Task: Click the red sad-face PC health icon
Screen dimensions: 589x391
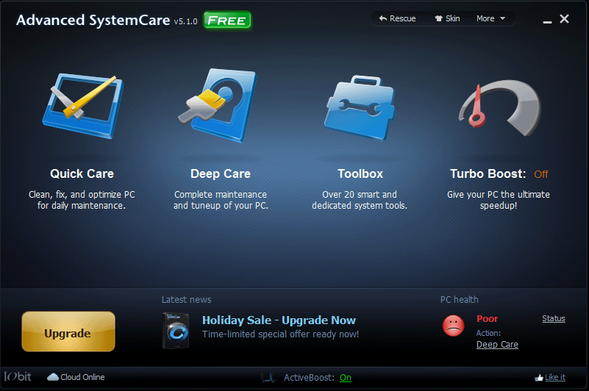Action: (454, 326)
